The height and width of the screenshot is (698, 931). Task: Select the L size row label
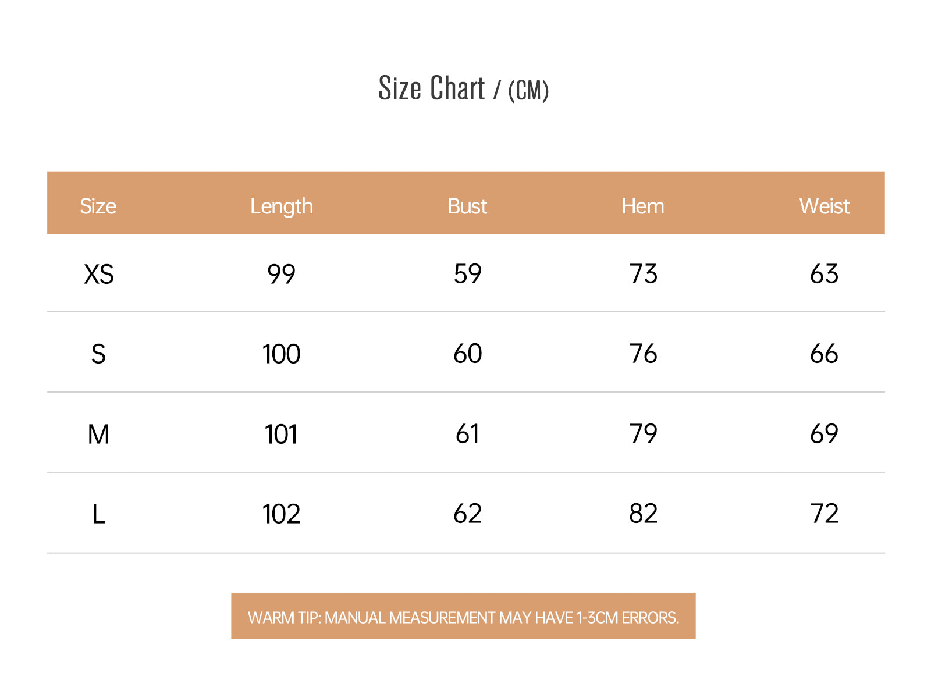99,514
